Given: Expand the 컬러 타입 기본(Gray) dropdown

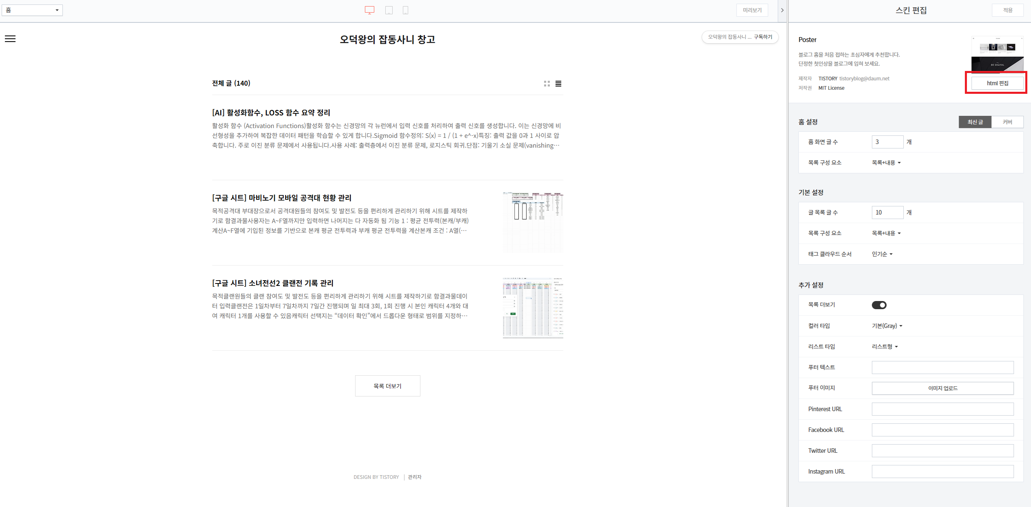Looking at the screenshot, I should [x=887, y=326].
